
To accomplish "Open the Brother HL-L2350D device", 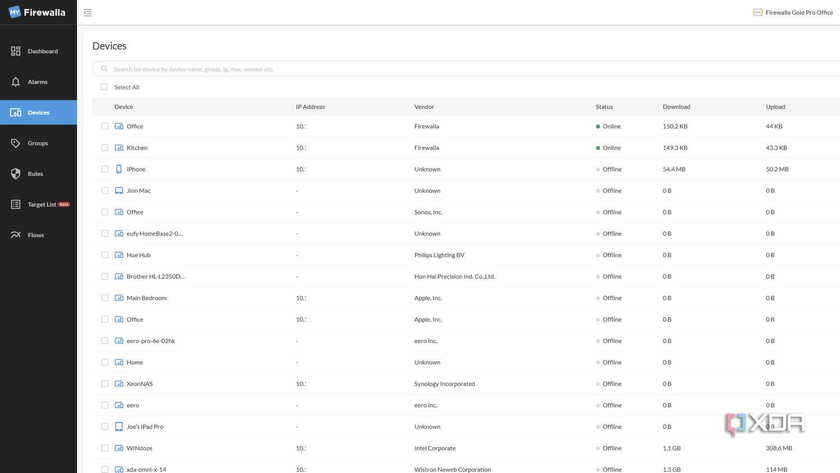I will pyautogui.click(x=156, y=277).
